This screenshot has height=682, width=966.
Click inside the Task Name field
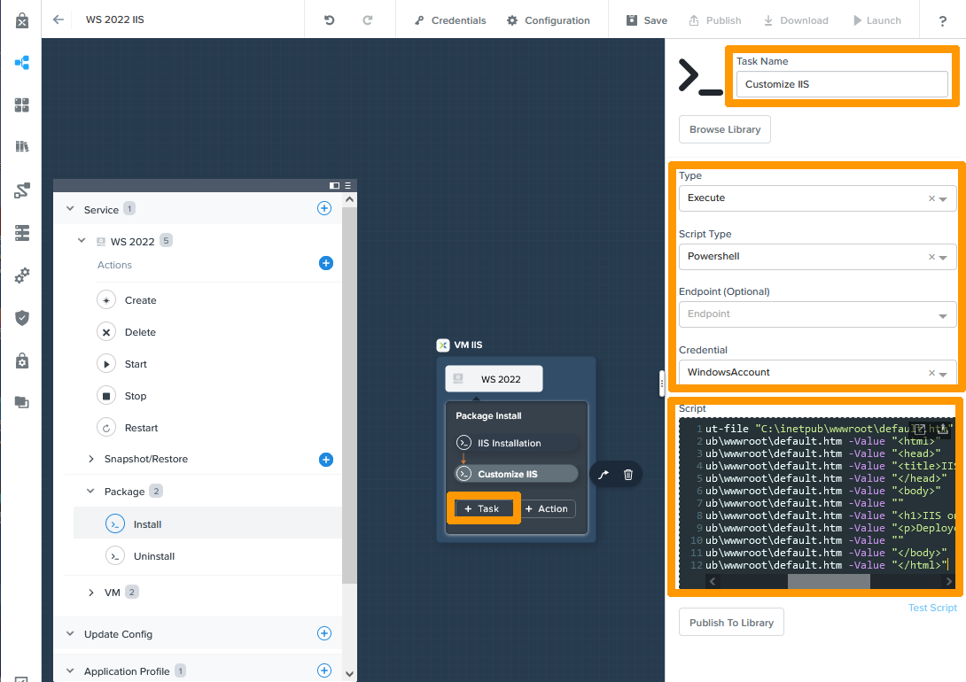(841, 83)
